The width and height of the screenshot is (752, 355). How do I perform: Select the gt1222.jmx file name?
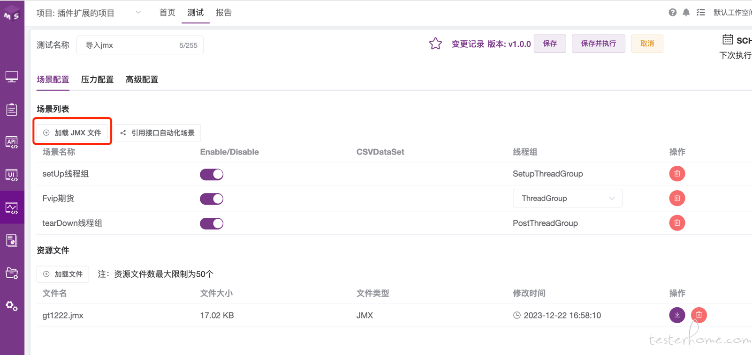[63, 316]
